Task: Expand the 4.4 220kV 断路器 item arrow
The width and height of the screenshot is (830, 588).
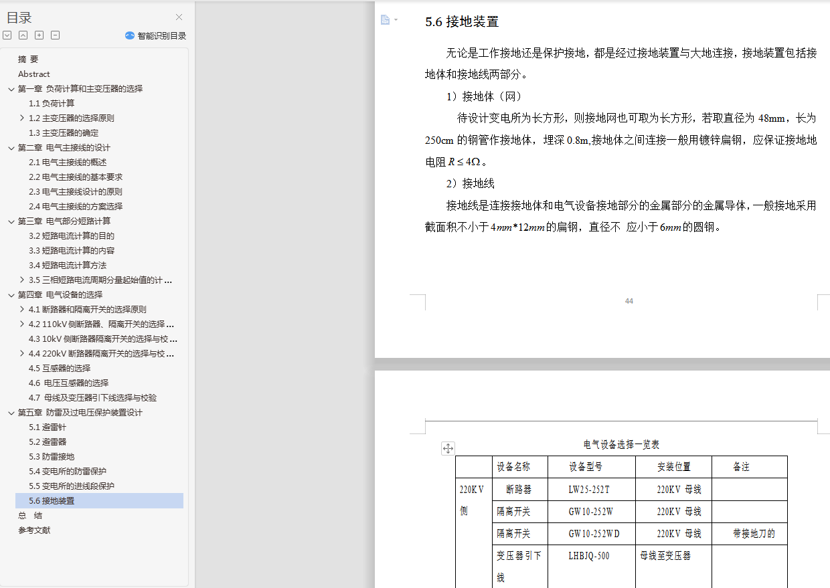Action: [22, 354]
